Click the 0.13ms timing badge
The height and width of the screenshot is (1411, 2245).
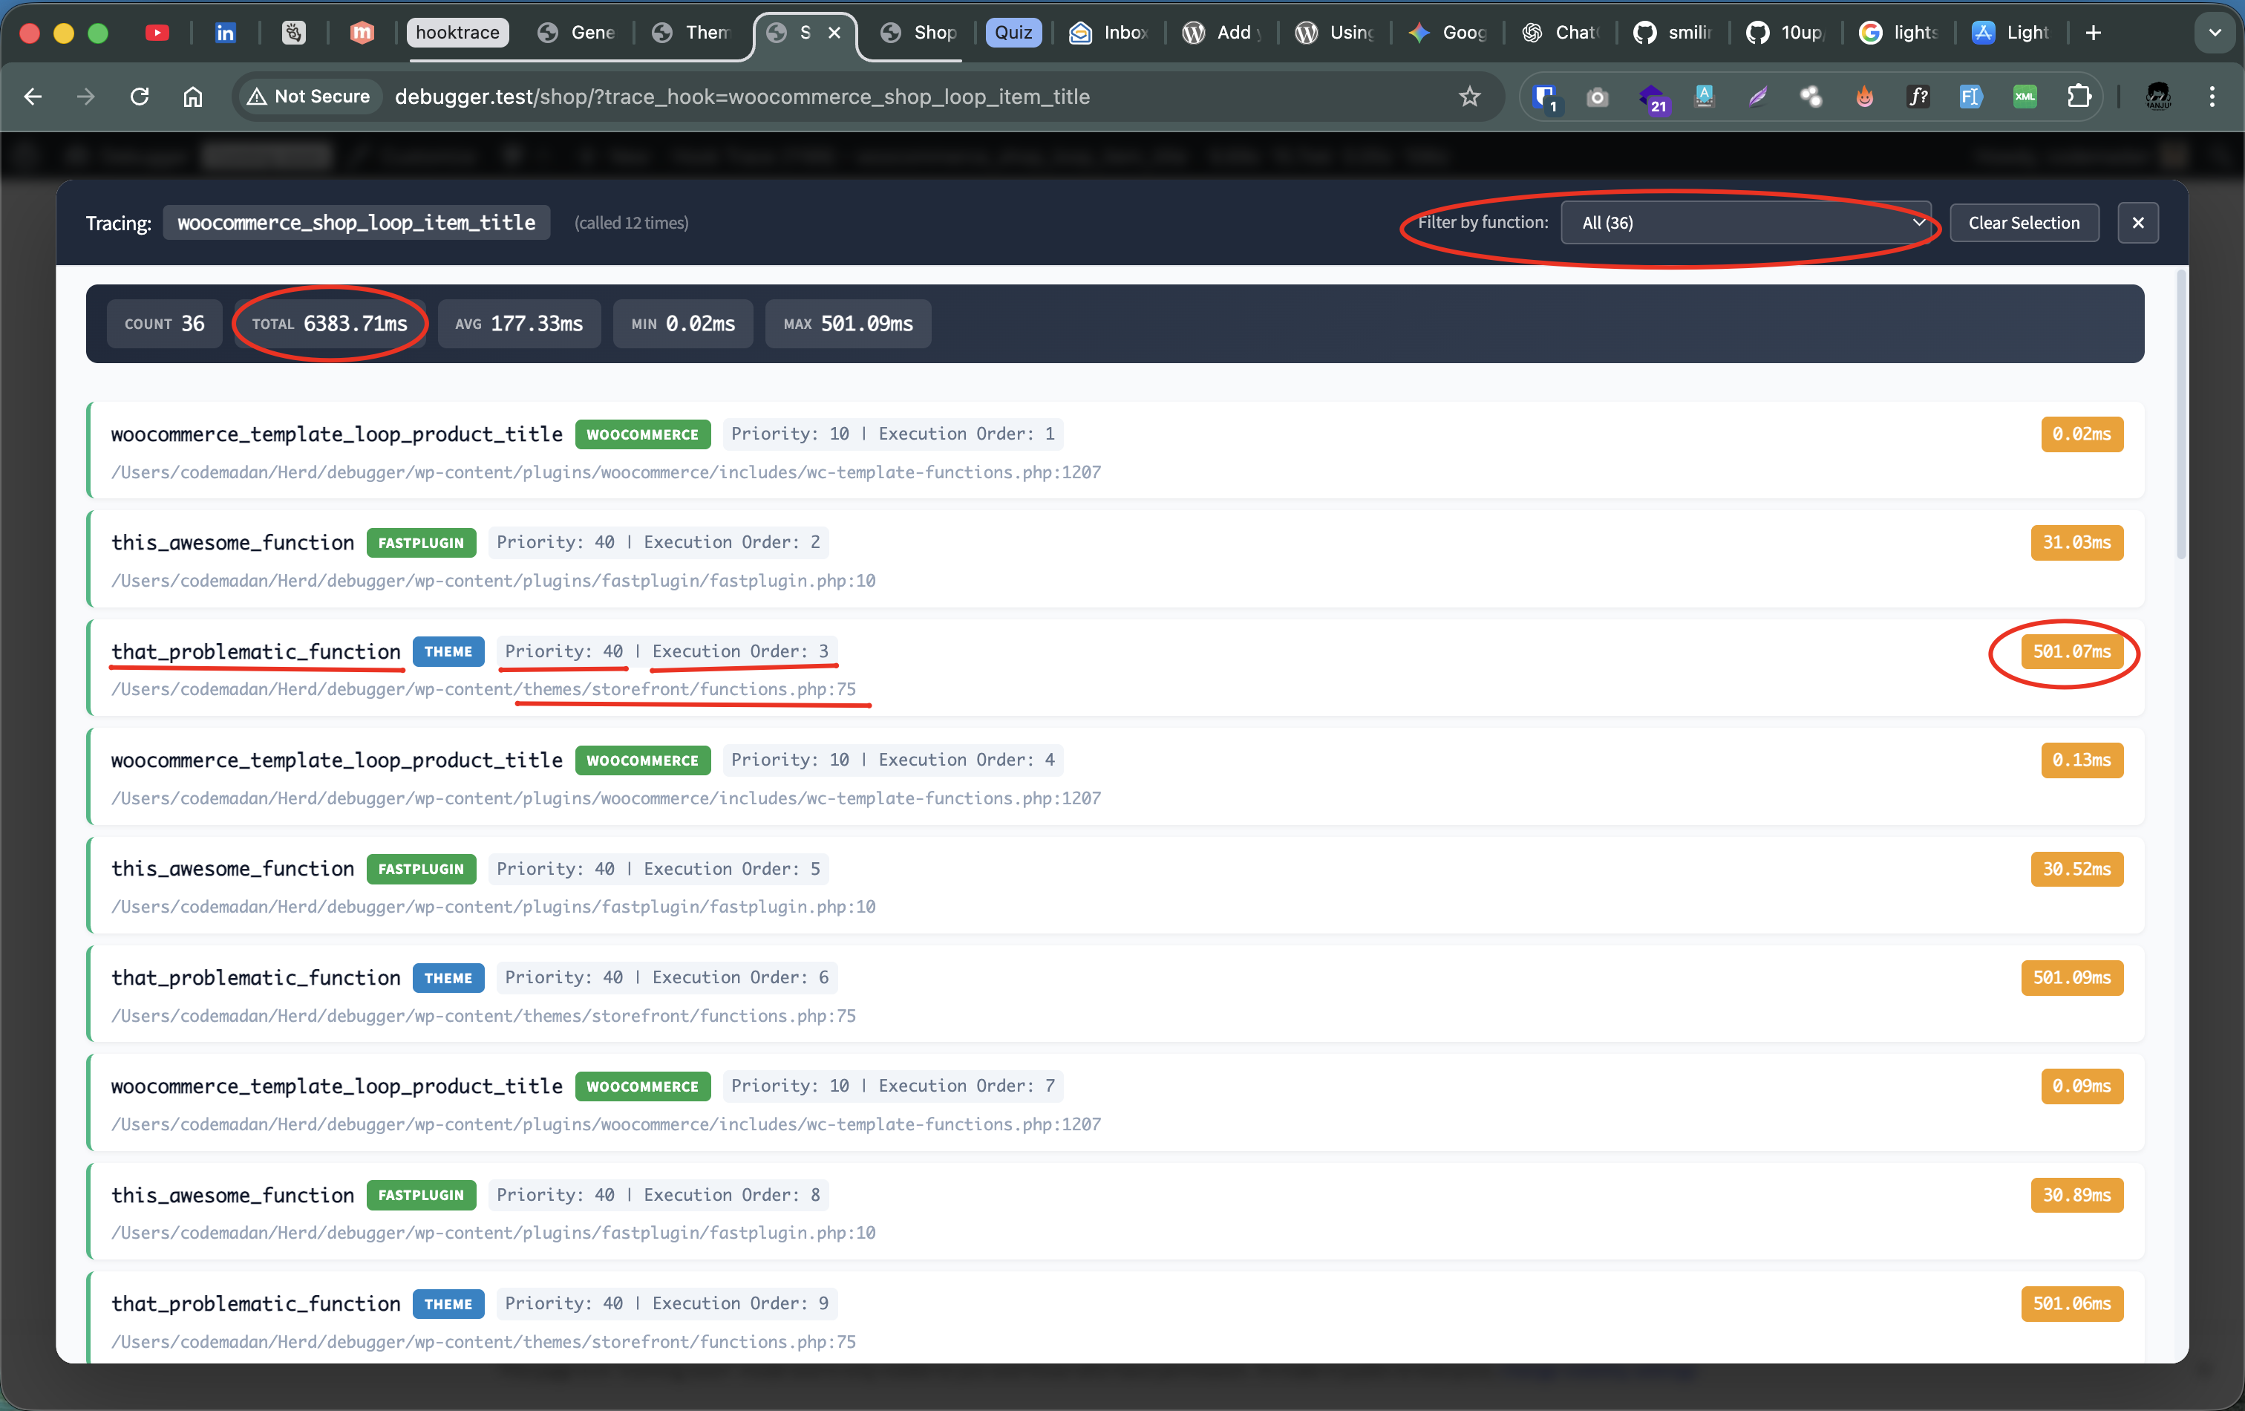[2081, 760]
